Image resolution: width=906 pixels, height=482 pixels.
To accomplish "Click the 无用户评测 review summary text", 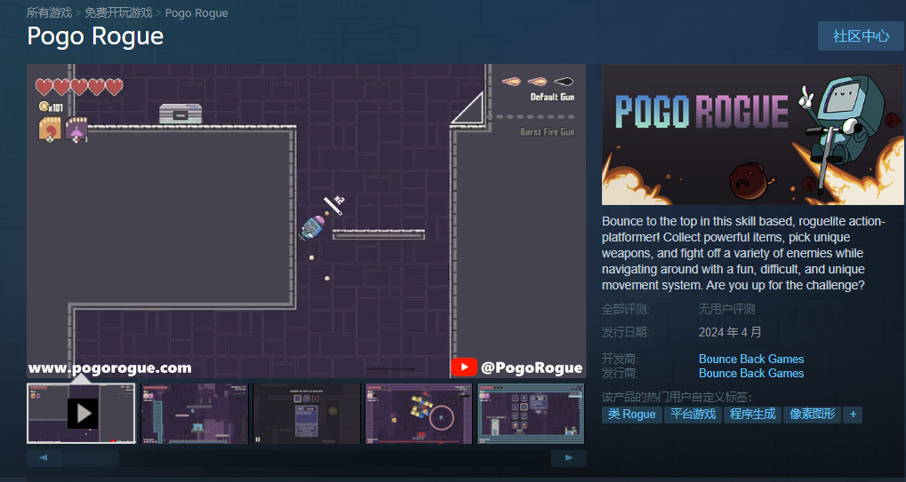I will tap(727, 309).
